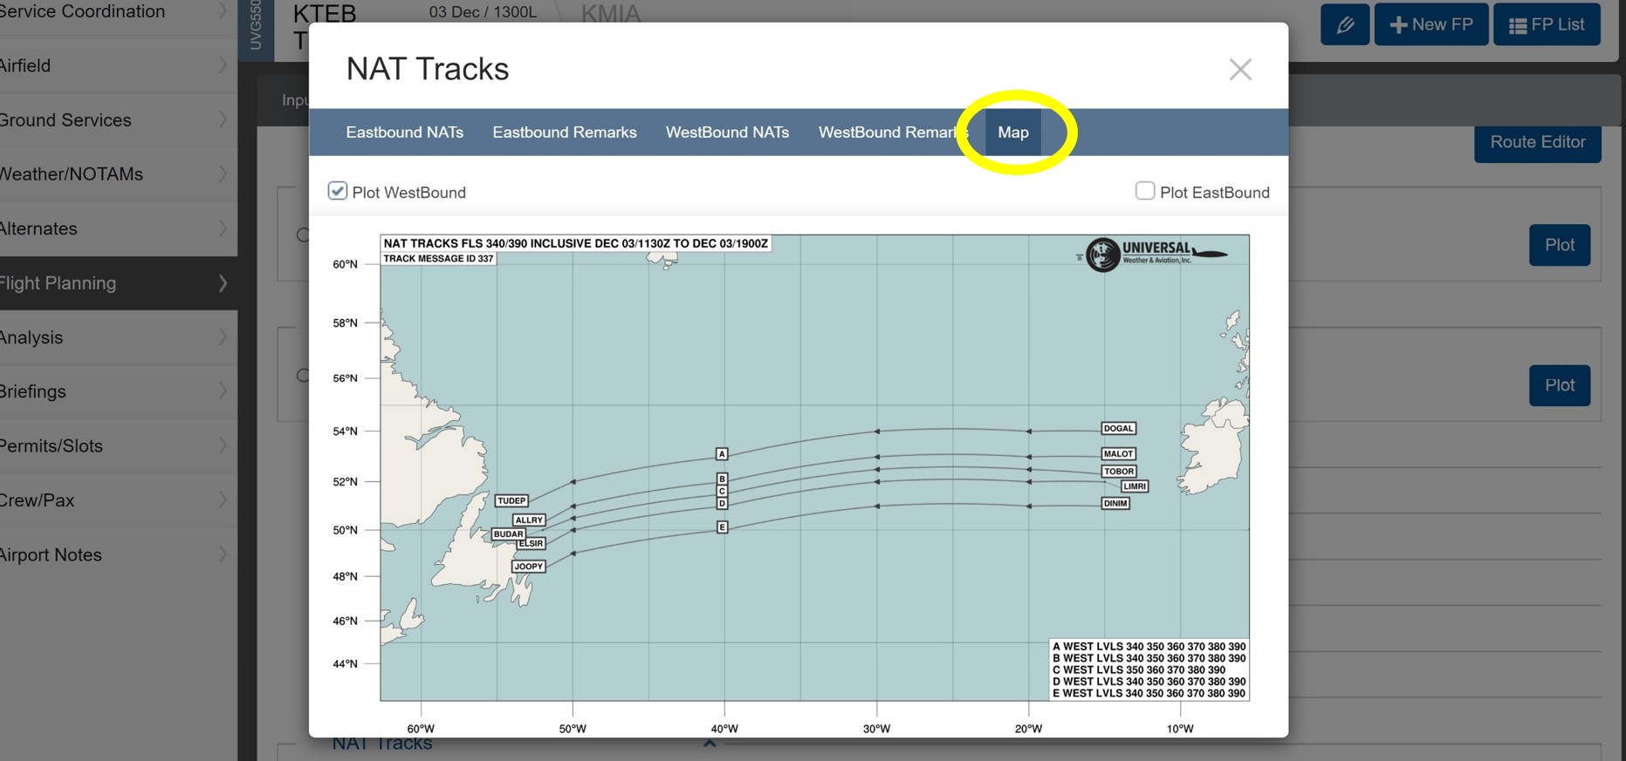Viewport: 1626px width, 761px height.
Task: Click track E marker on map
Action: click(722, 527)
